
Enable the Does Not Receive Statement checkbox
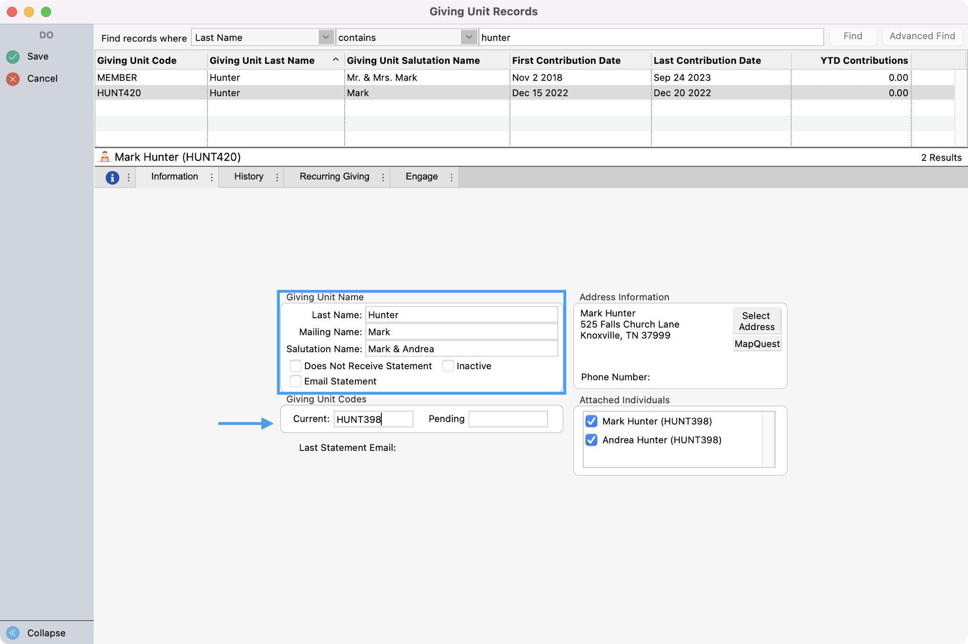pos(296,366)
